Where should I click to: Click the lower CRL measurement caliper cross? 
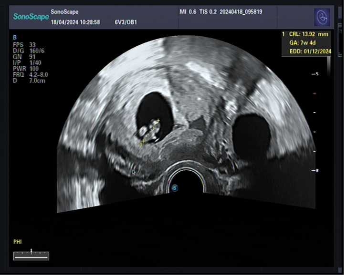[x=141, y=143]
